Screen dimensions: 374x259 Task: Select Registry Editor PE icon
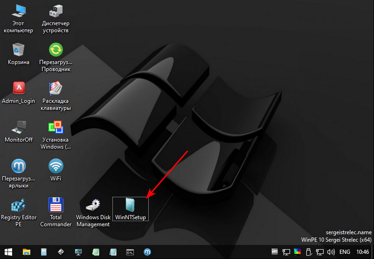(19, 212)
